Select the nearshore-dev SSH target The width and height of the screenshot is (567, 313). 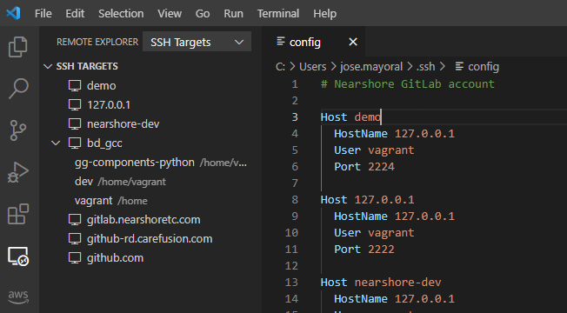point(123,124)
